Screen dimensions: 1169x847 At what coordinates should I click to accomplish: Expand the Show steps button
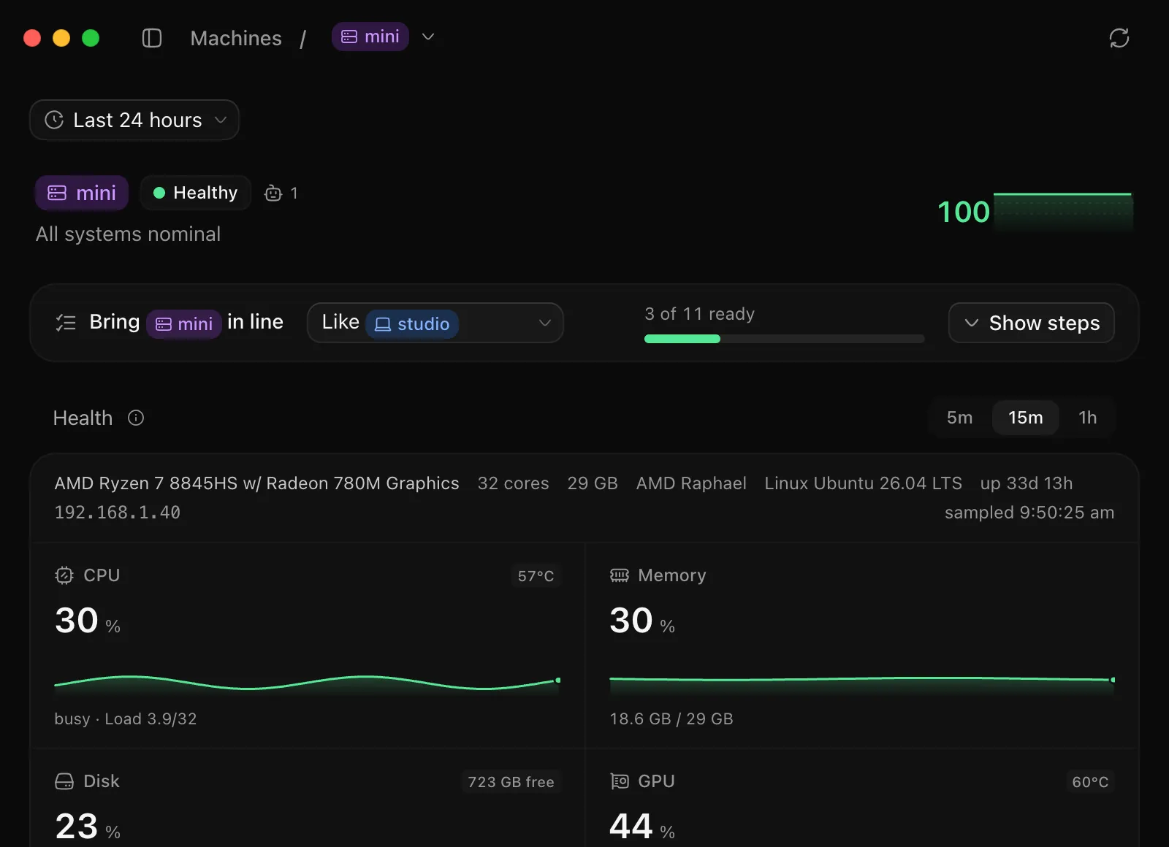point(1031,323)
